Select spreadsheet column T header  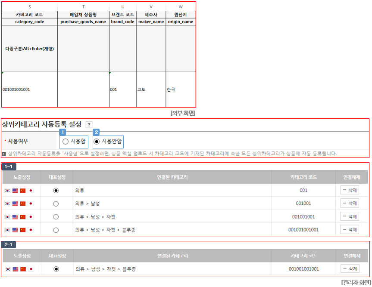click(83, 6)
